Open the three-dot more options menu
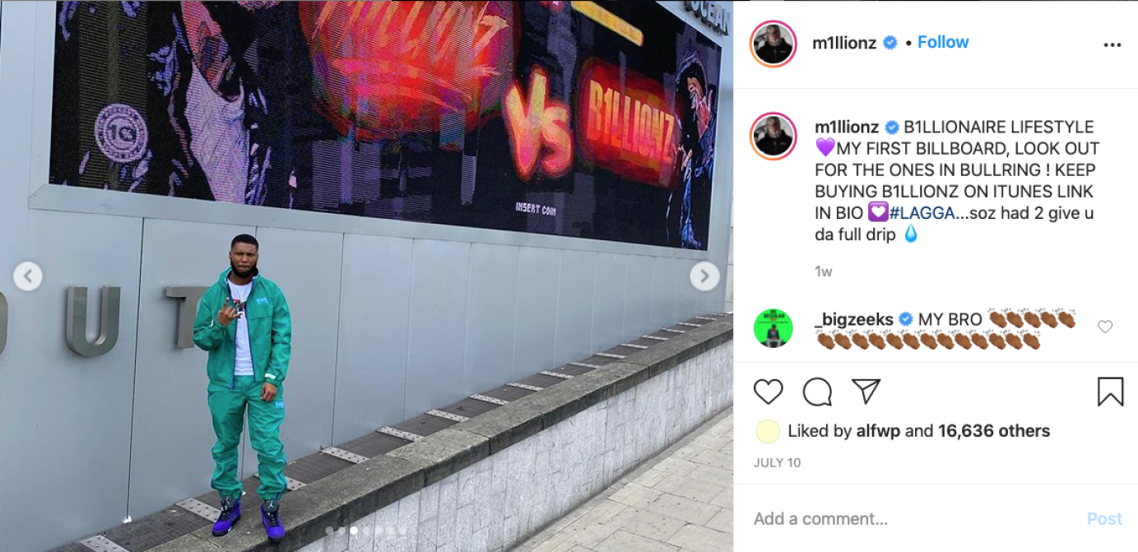The height and width of the screenshot is (552, 1138). [x=1112, y=45]
